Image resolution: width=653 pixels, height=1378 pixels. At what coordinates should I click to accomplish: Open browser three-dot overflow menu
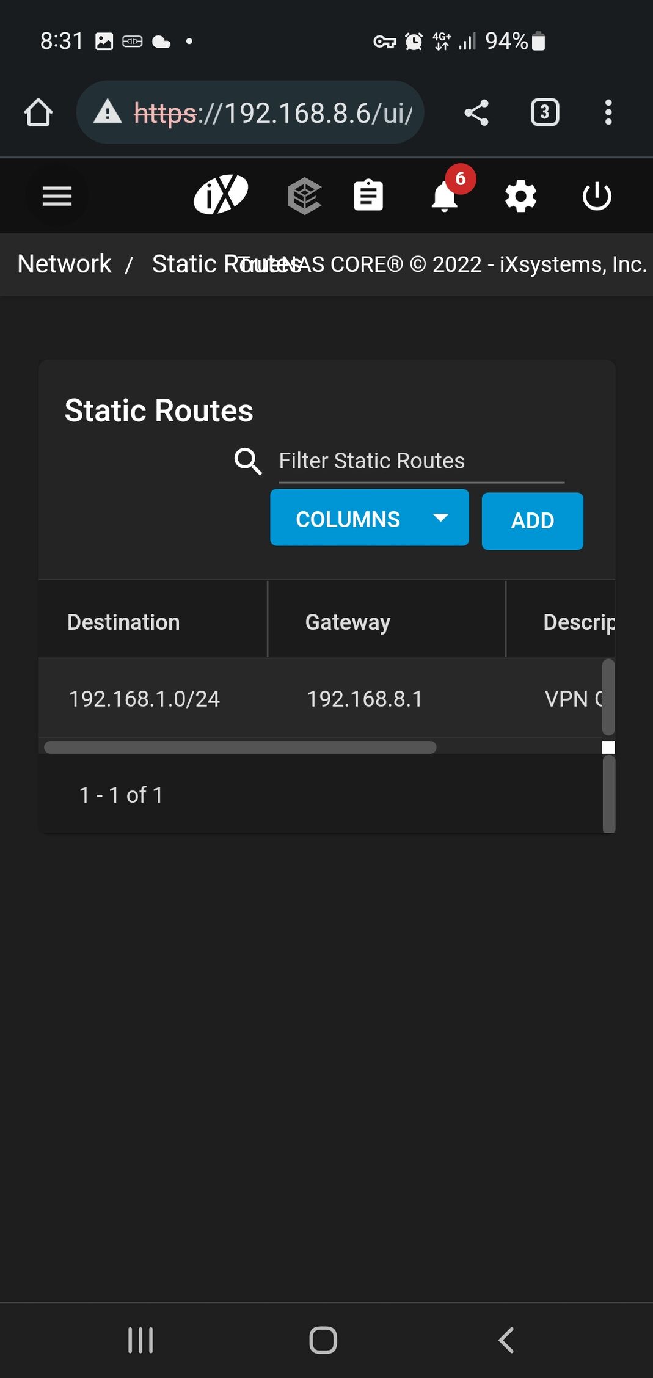(x=608, y=113)
